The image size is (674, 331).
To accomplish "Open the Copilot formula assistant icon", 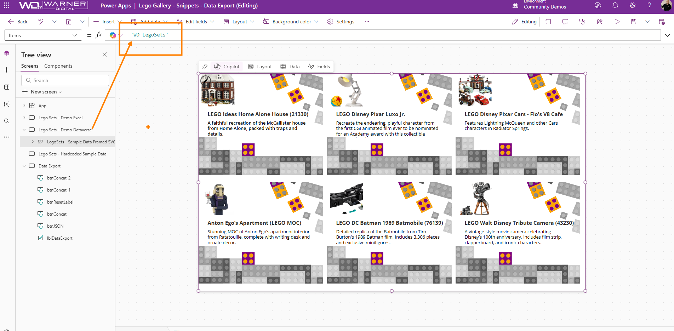I will pos(113,35).
